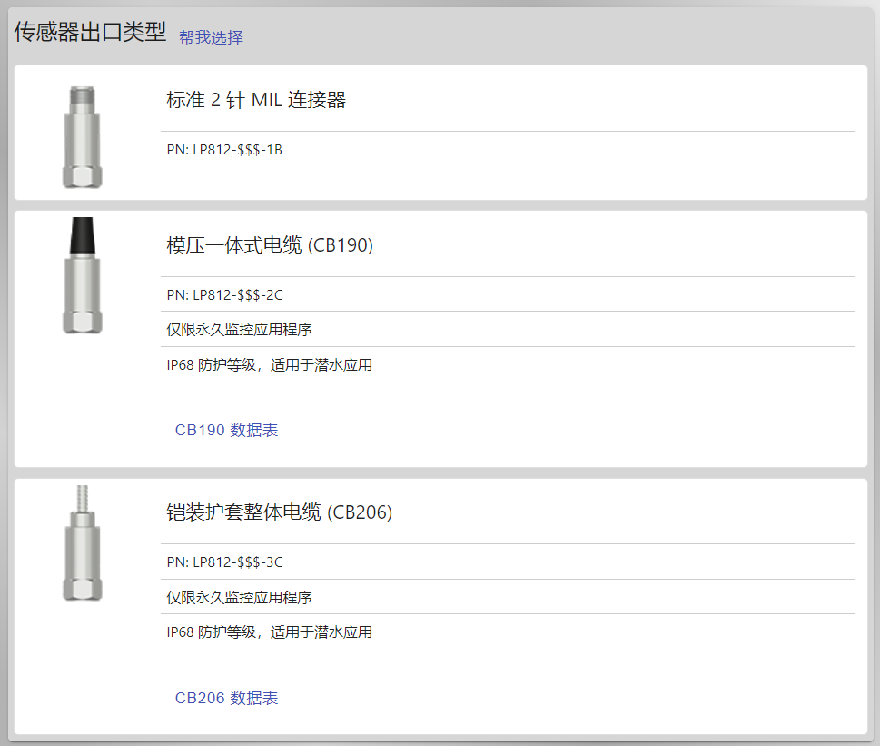Click the 传感器出口类型 section heading
This screenshot has width=880, height=746.
[x=90, y=32]
